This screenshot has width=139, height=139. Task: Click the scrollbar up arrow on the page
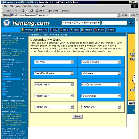[137, 19]
